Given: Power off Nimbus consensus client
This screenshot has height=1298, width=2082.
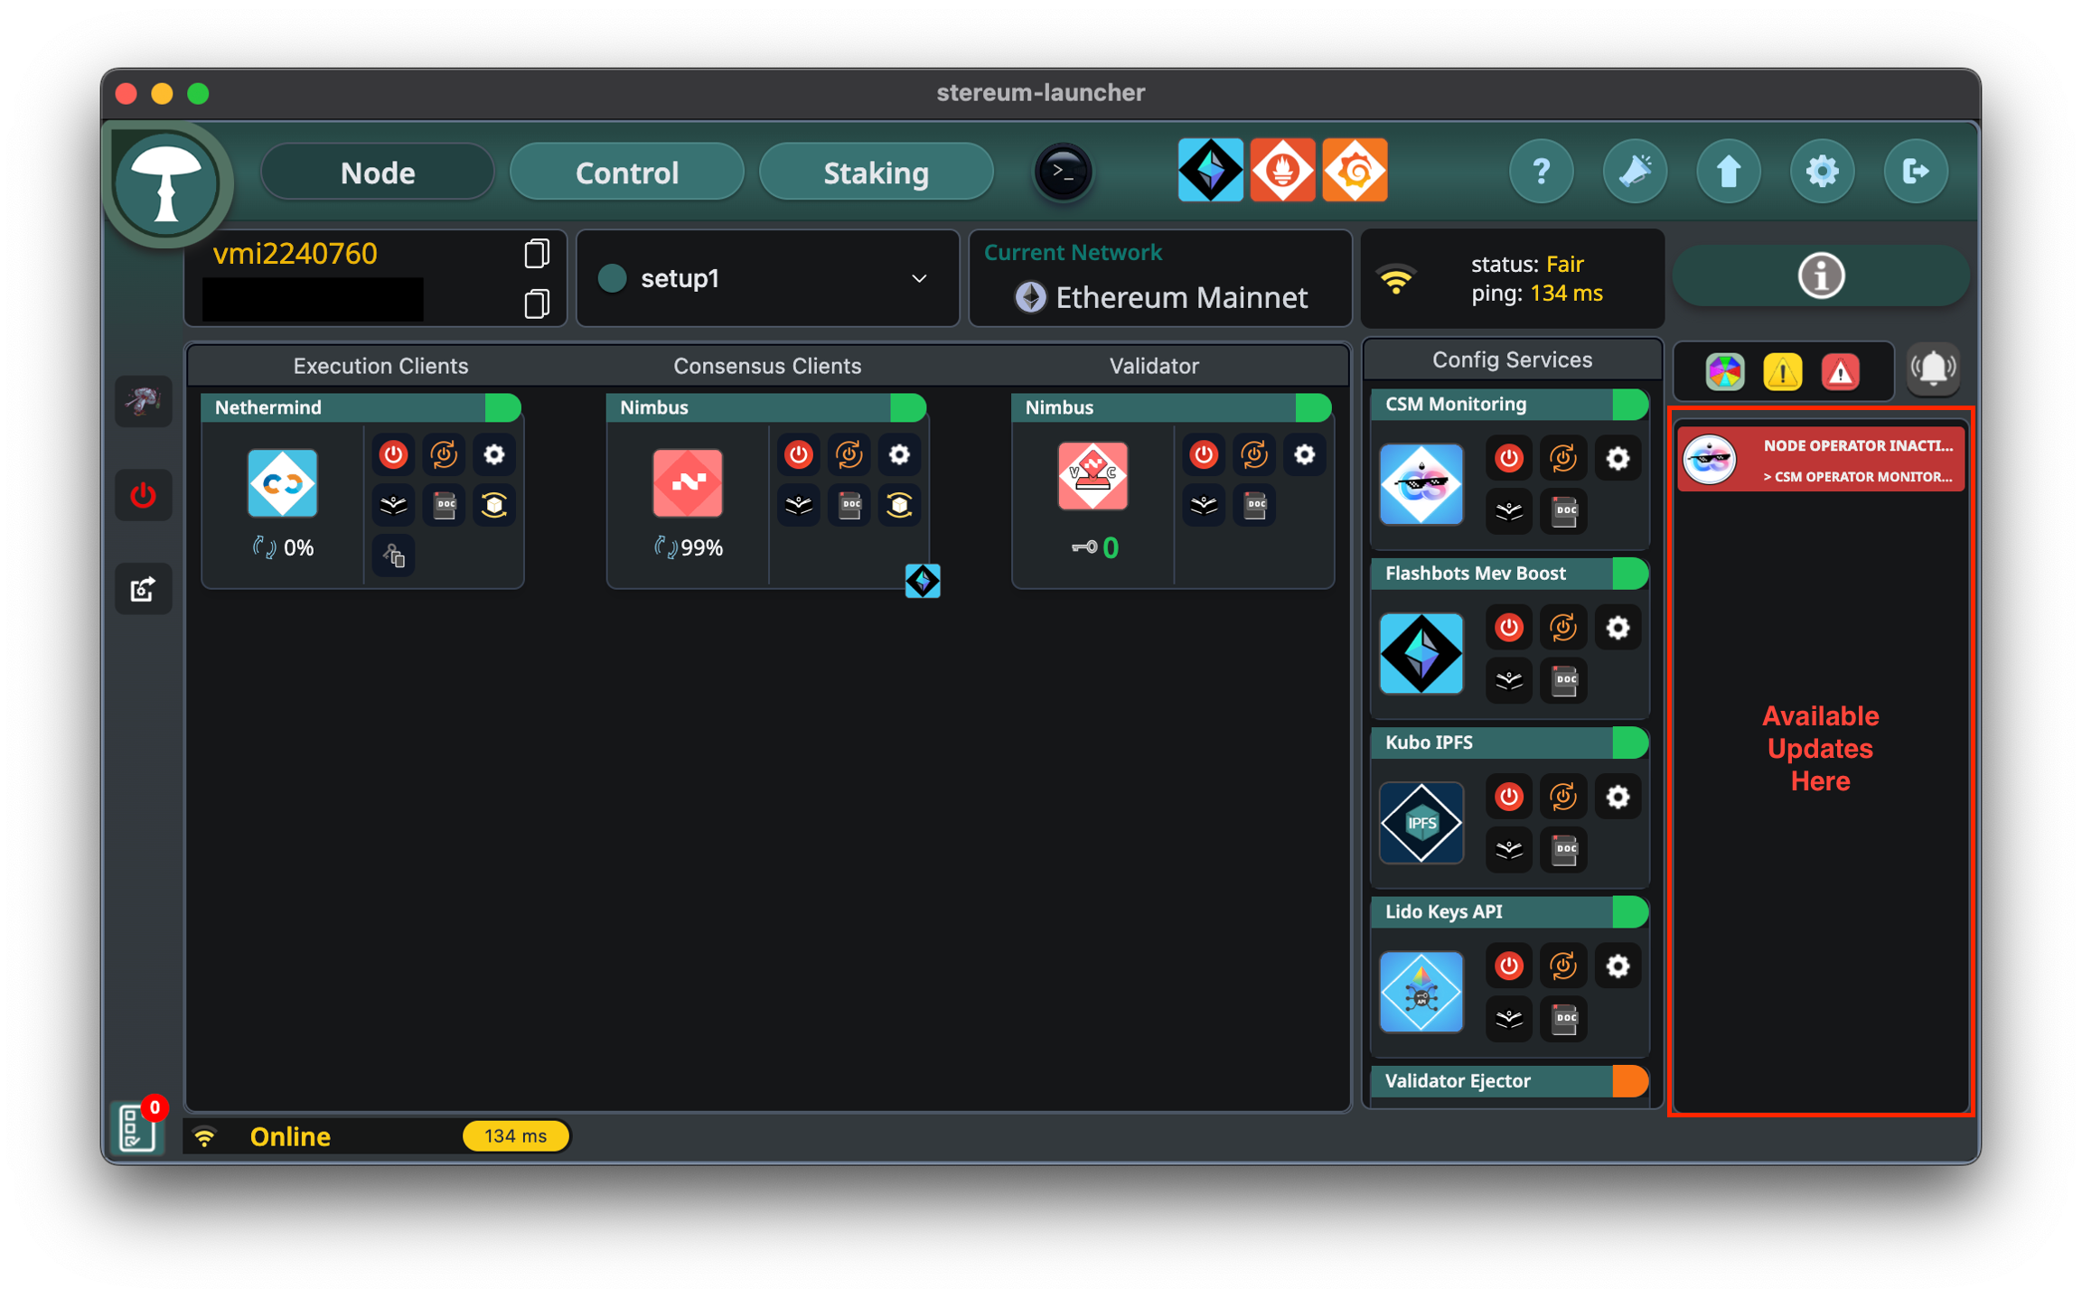Looking at the screenshot, I should [x=799, y=454].
